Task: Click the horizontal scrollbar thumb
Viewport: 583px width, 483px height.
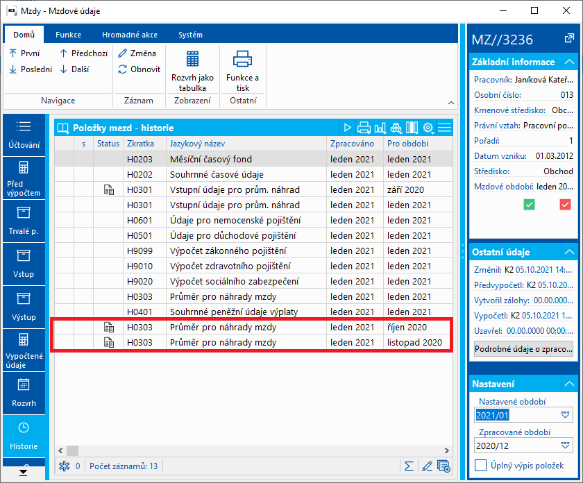Action: click(72, 450)
